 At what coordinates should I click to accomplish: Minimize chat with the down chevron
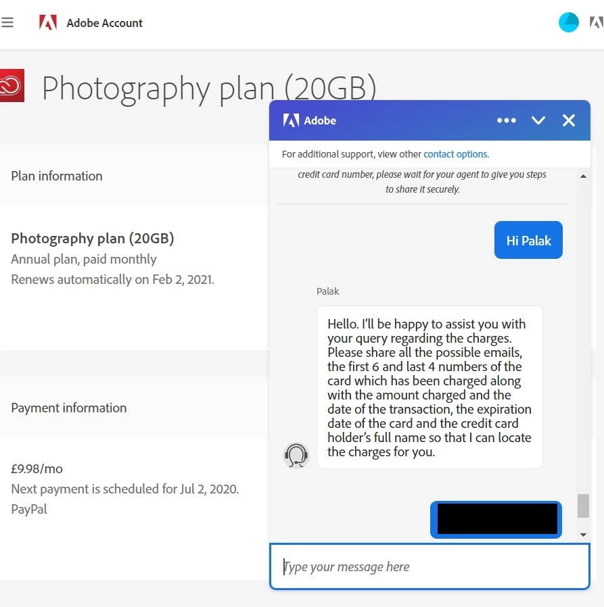click(x=538, y=120)
